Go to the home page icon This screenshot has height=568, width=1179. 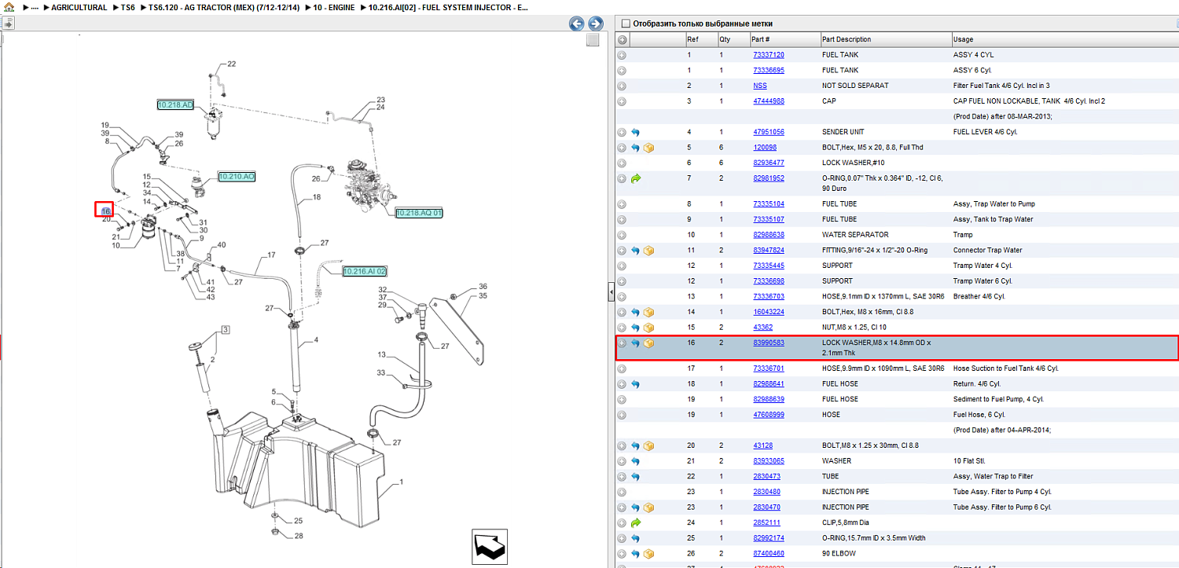(9, 7)
